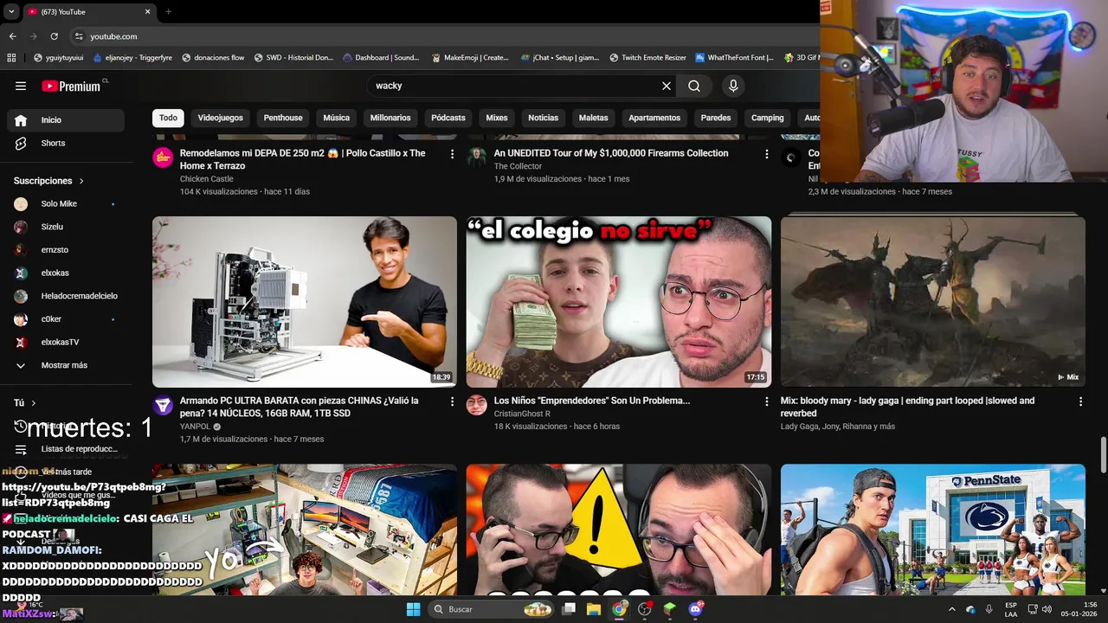The height and width of the screenshot is (623, 1108).
Task: Go back using the browser back arrow
Action: (12, 36)
